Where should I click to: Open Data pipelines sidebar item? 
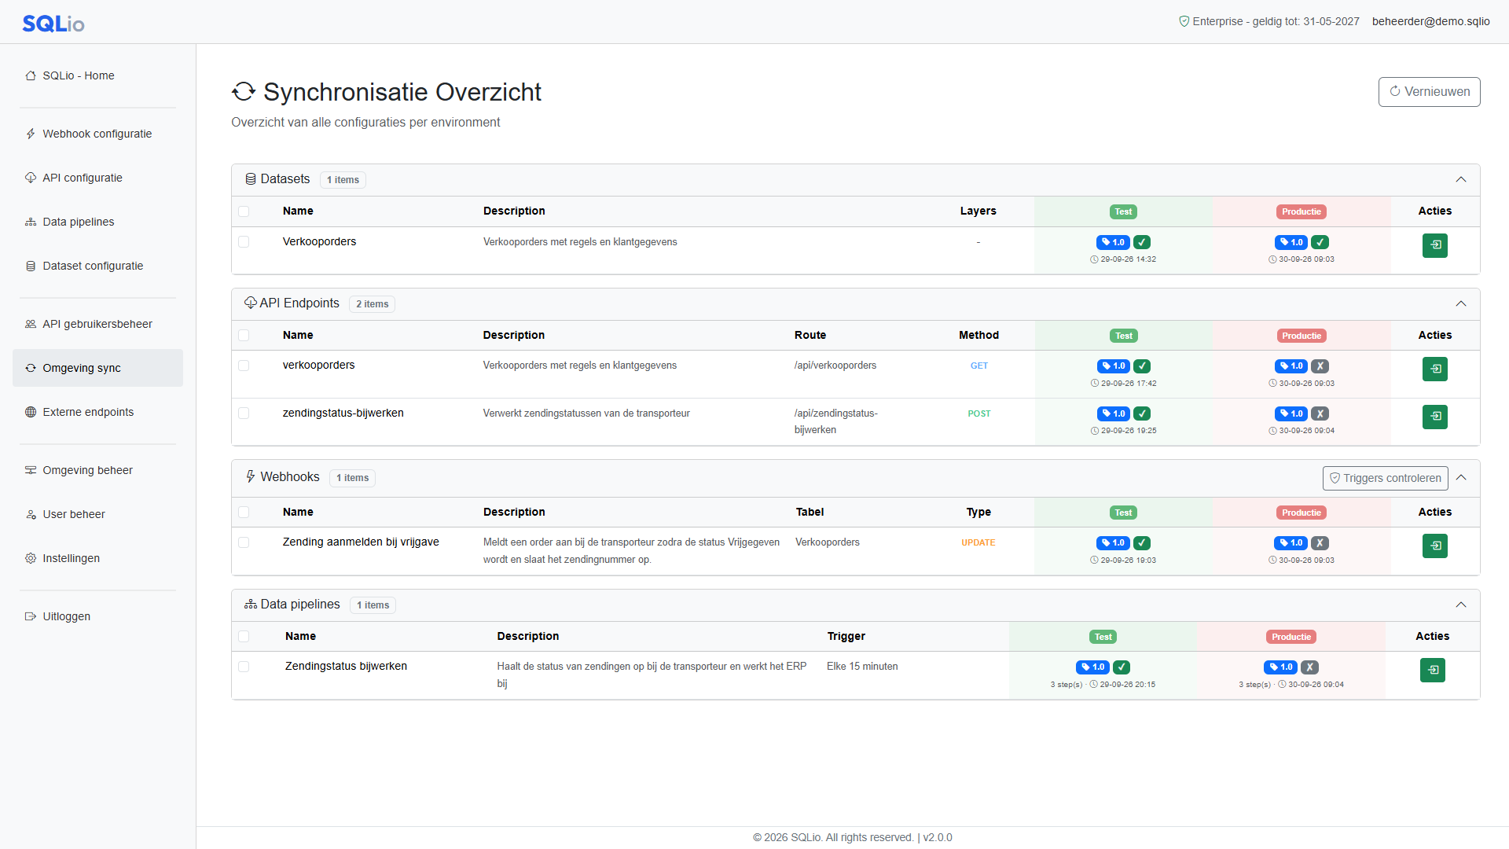click(97, 222)
